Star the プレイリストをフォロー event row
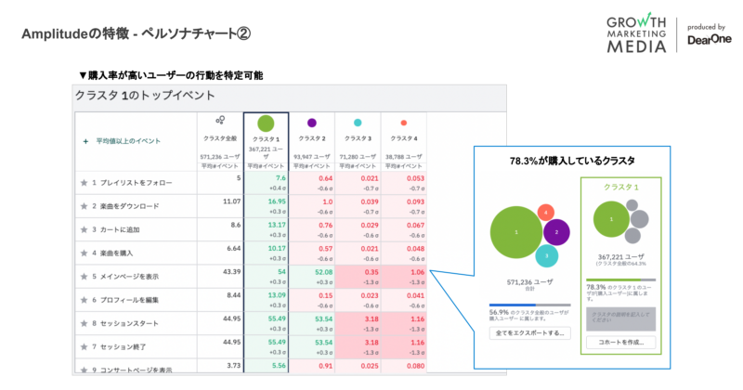This screenshot has width=743, height=390. (x=84, y=182)
